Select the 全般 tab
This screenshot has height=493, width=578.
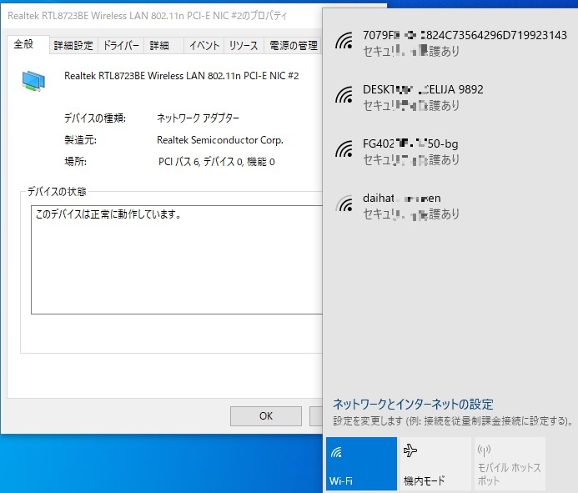[x=27, y=45]
